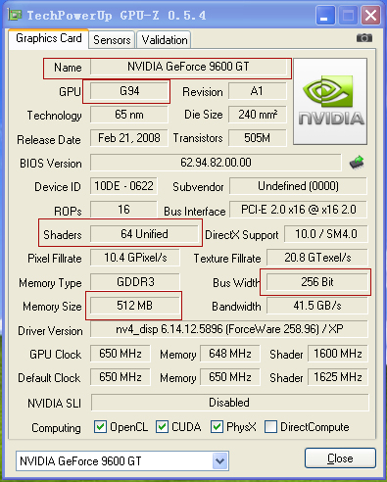
Task: Click the Driver Version field nv4_disp 6.14.12.5896
Action: tap(229, 329)
